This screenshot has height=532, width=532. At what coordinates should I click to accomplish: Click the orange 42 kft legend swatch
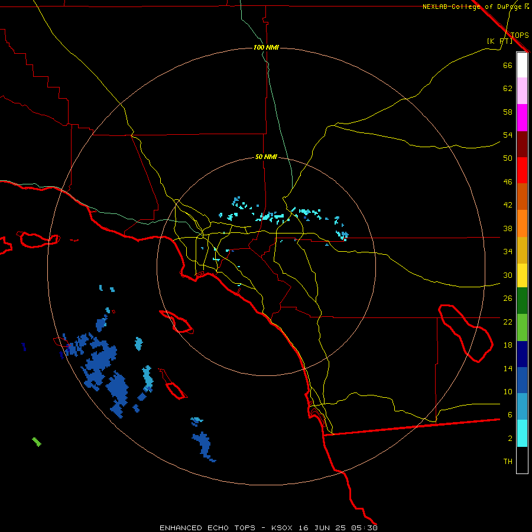522,223
